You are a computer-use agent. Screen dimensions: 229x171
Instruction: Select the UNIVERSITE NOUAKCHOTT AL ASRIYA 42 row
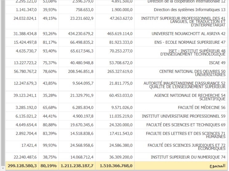[x=116, y=34]
